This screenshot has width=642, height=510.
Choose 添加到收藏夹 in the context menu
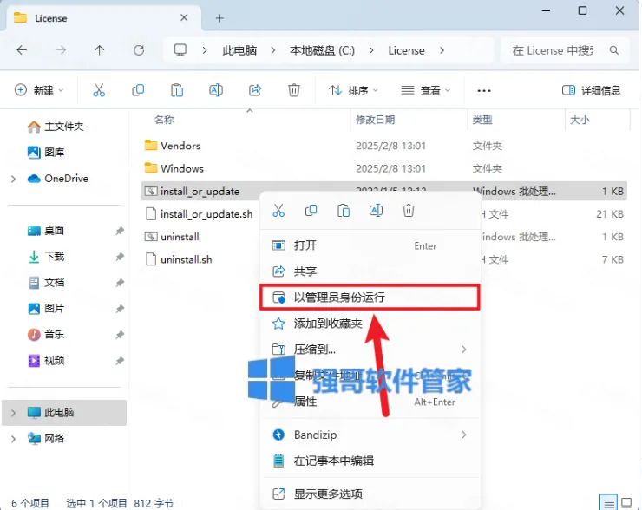(370, 324)
